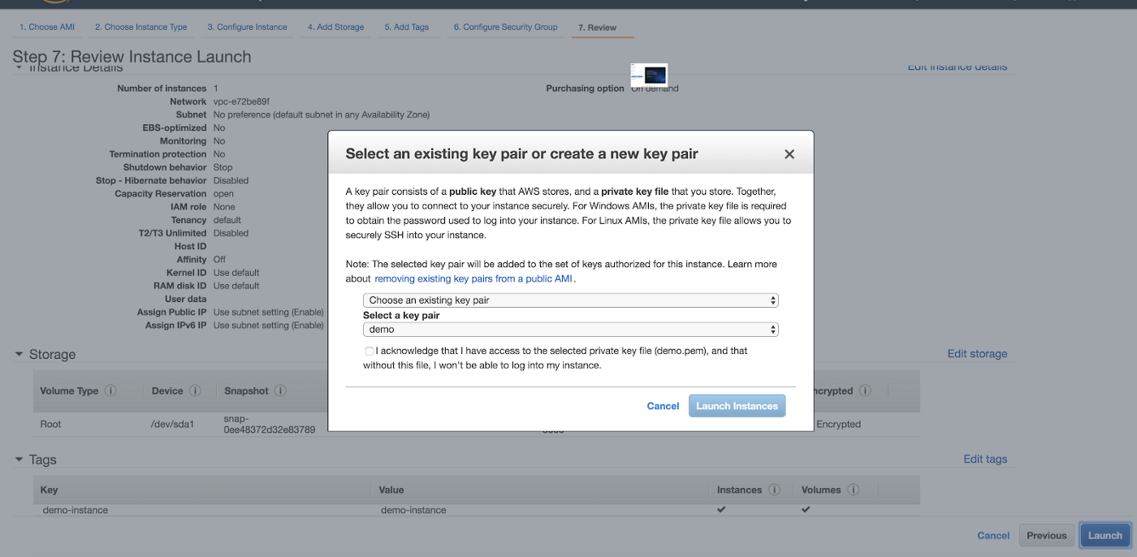Cancel the key pair dialog
1137x557 pixels.
pos(663,406)
